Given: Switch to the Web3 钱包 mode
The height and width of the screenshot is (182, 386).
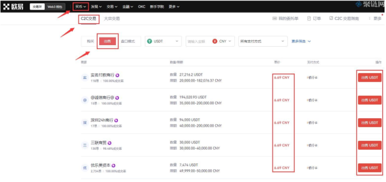Looking at the screenshot, I should click(55, 7).
